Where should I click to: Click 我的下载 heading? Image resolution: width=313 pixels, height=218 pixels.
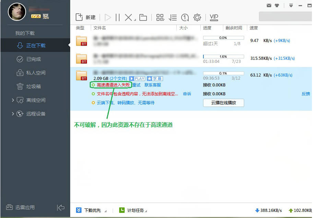coord(25,33)
